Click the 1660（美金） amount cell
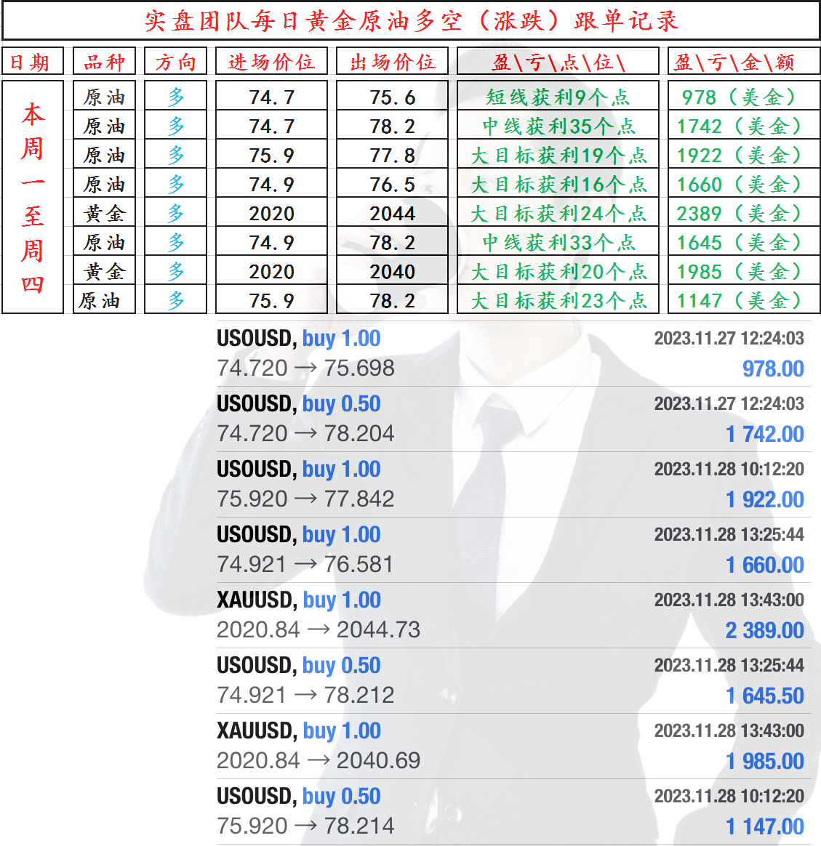The height and width of the screenshot is (846, 821). coord(744,184)
